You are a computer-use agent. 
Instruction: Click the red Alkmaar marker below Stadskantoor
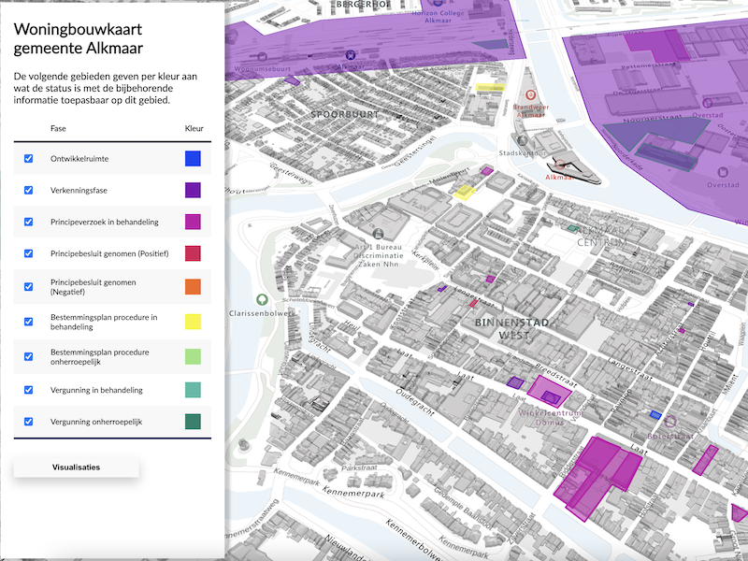tap(559, 166)
